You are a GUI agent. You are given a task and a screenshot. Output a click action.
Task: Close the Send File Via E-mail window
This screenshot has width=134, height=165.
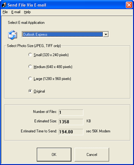point(129,5)
